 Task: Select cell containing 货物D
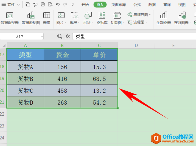[x=25, y=102]
